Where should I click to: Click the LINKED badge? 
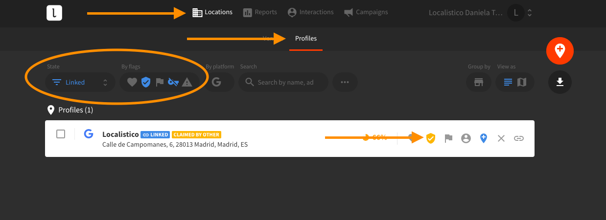coord(155,134)
